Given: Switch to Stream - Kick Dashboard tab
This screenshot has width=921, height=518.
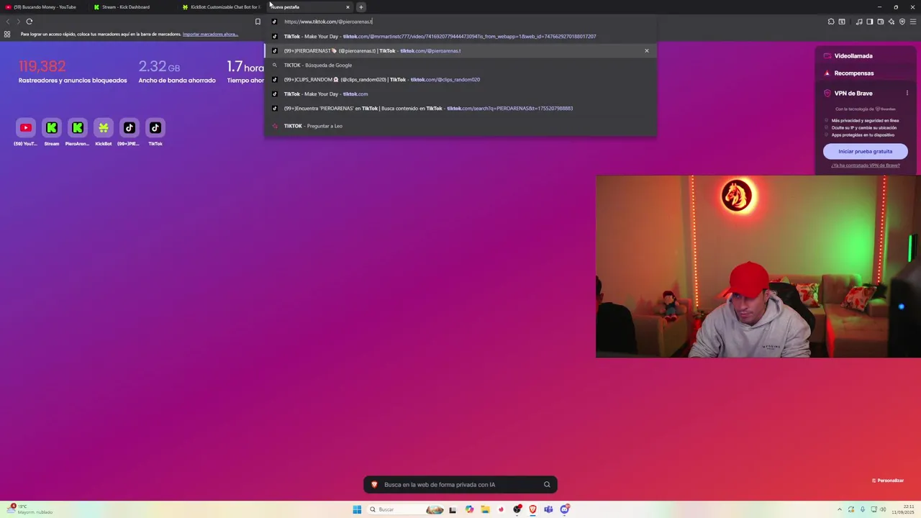Looking at the screenshot, I should [x=132, y=7].
